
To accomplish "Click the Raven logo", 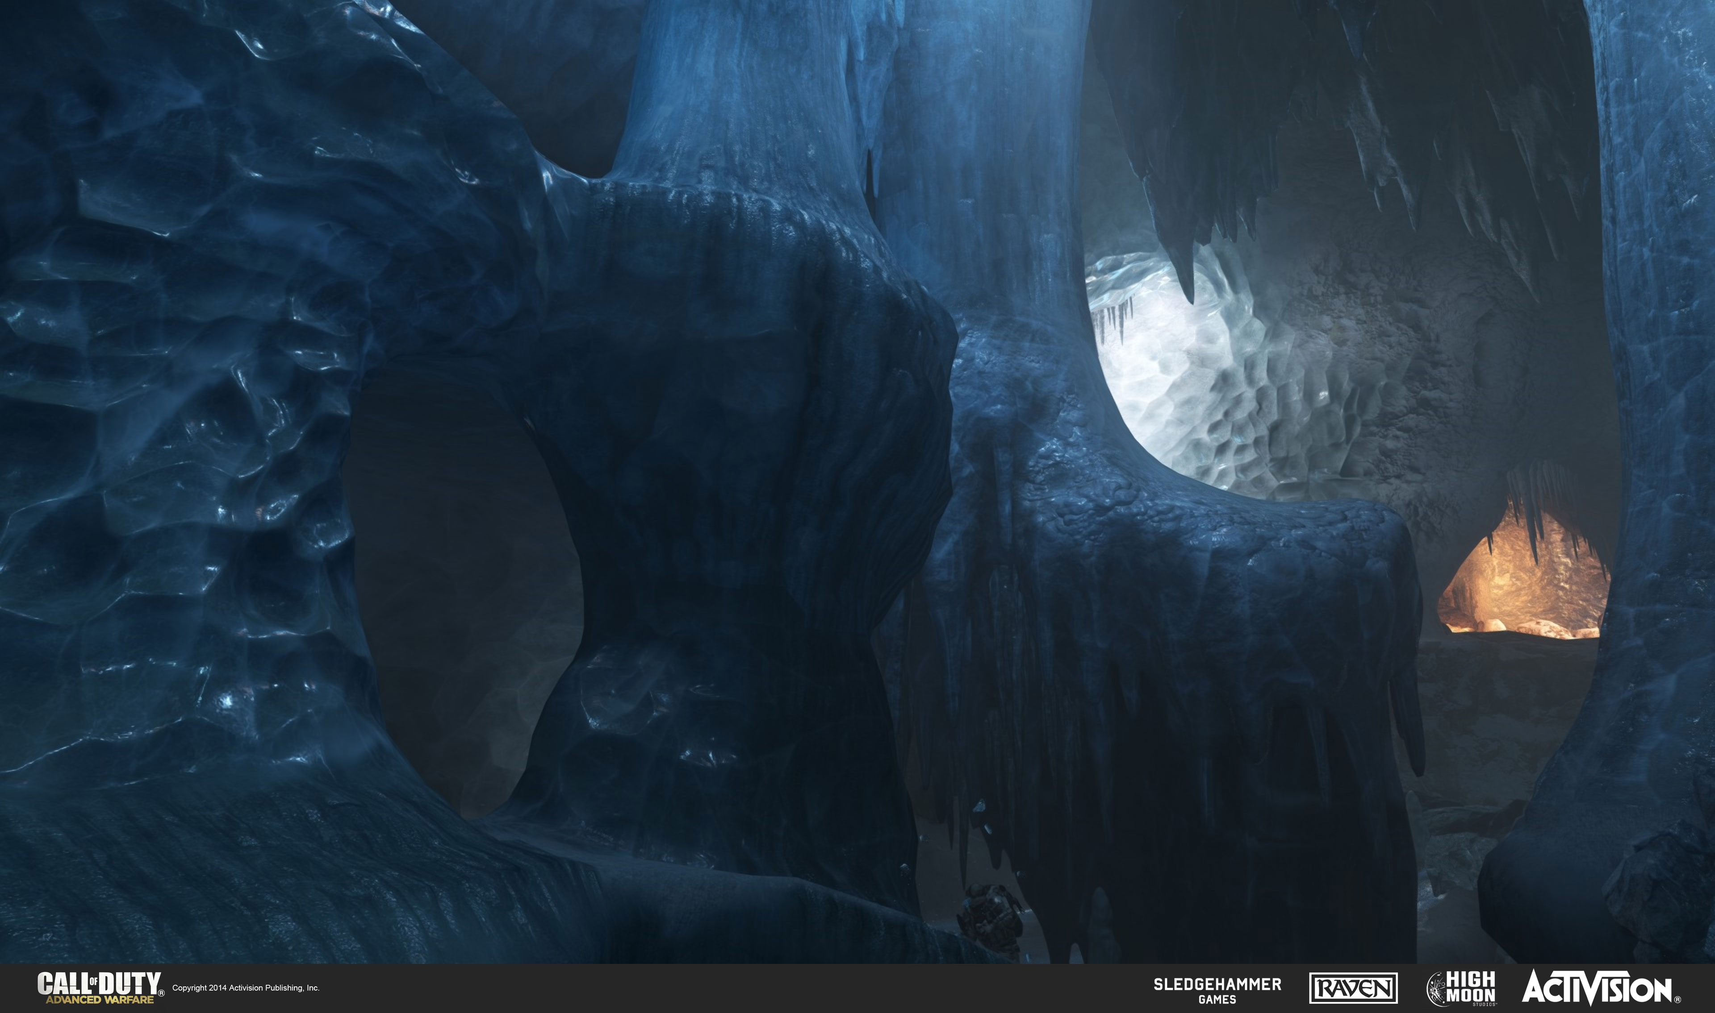I will [x=1353, y=988].
